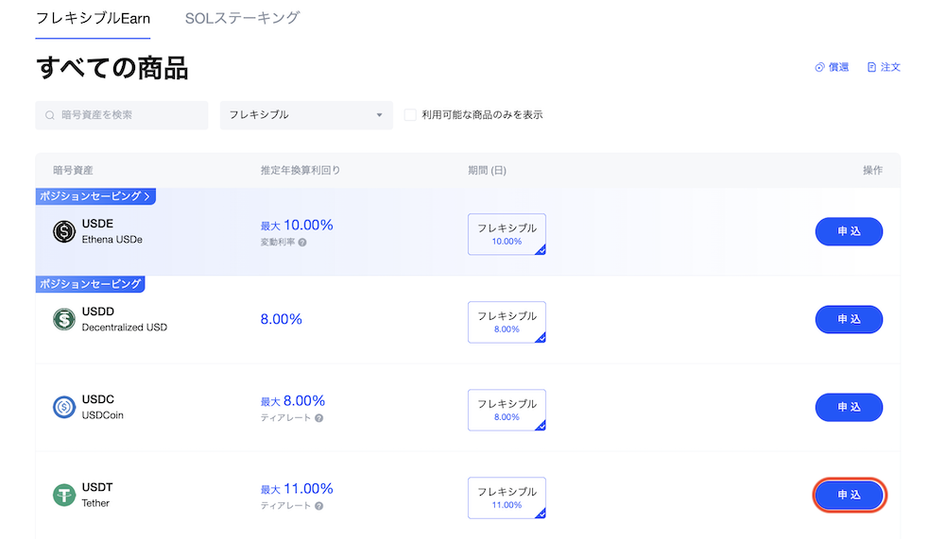Select the フレキシブルEarn tab
This screenshot has height=539, width=945.
tap(93, 18)
